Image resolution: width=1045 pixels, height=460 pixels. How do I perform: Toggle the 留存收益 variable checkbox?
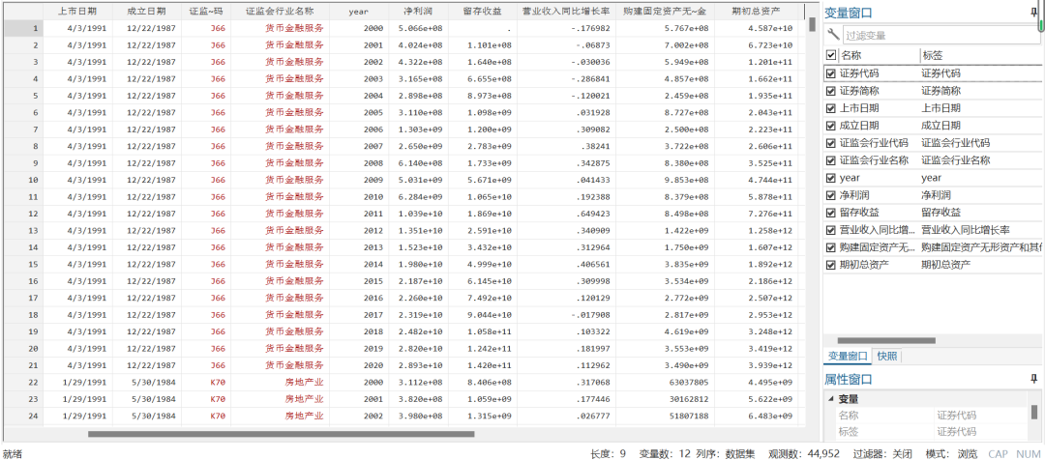click(x=830, y=213)
